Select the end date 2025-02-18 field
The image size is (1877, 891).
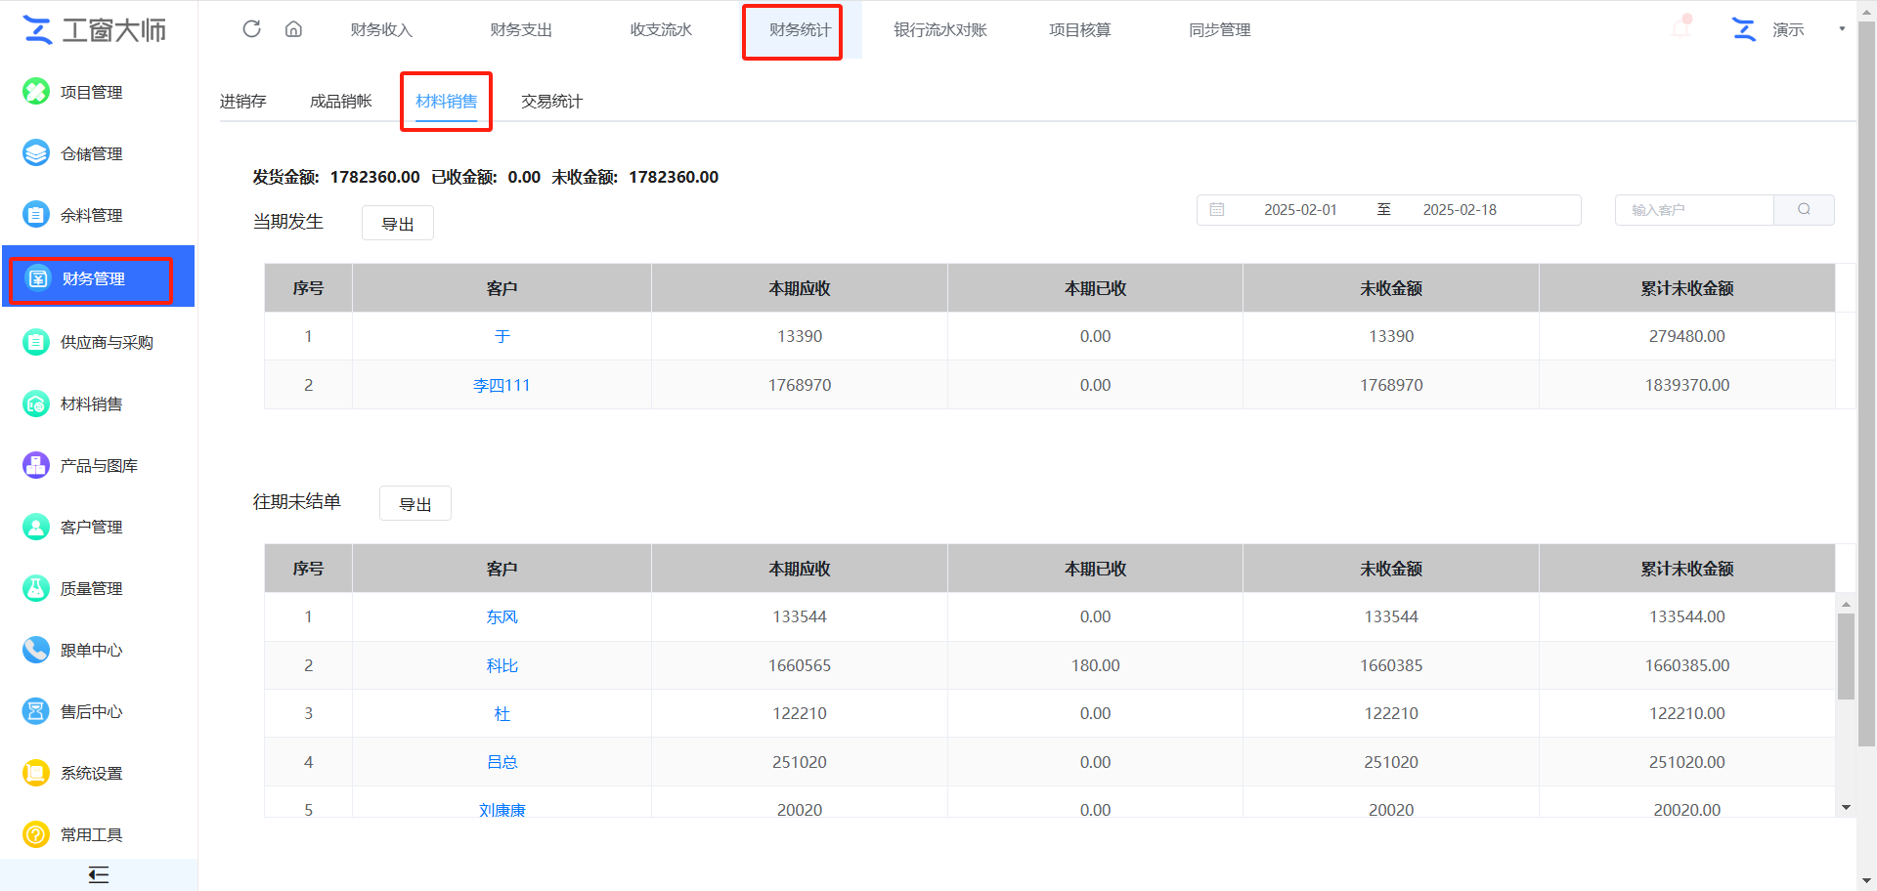[1459, 210]
